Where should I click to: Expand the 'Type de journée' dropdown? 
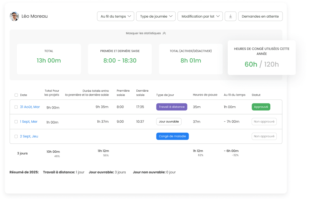pos(156,16)
